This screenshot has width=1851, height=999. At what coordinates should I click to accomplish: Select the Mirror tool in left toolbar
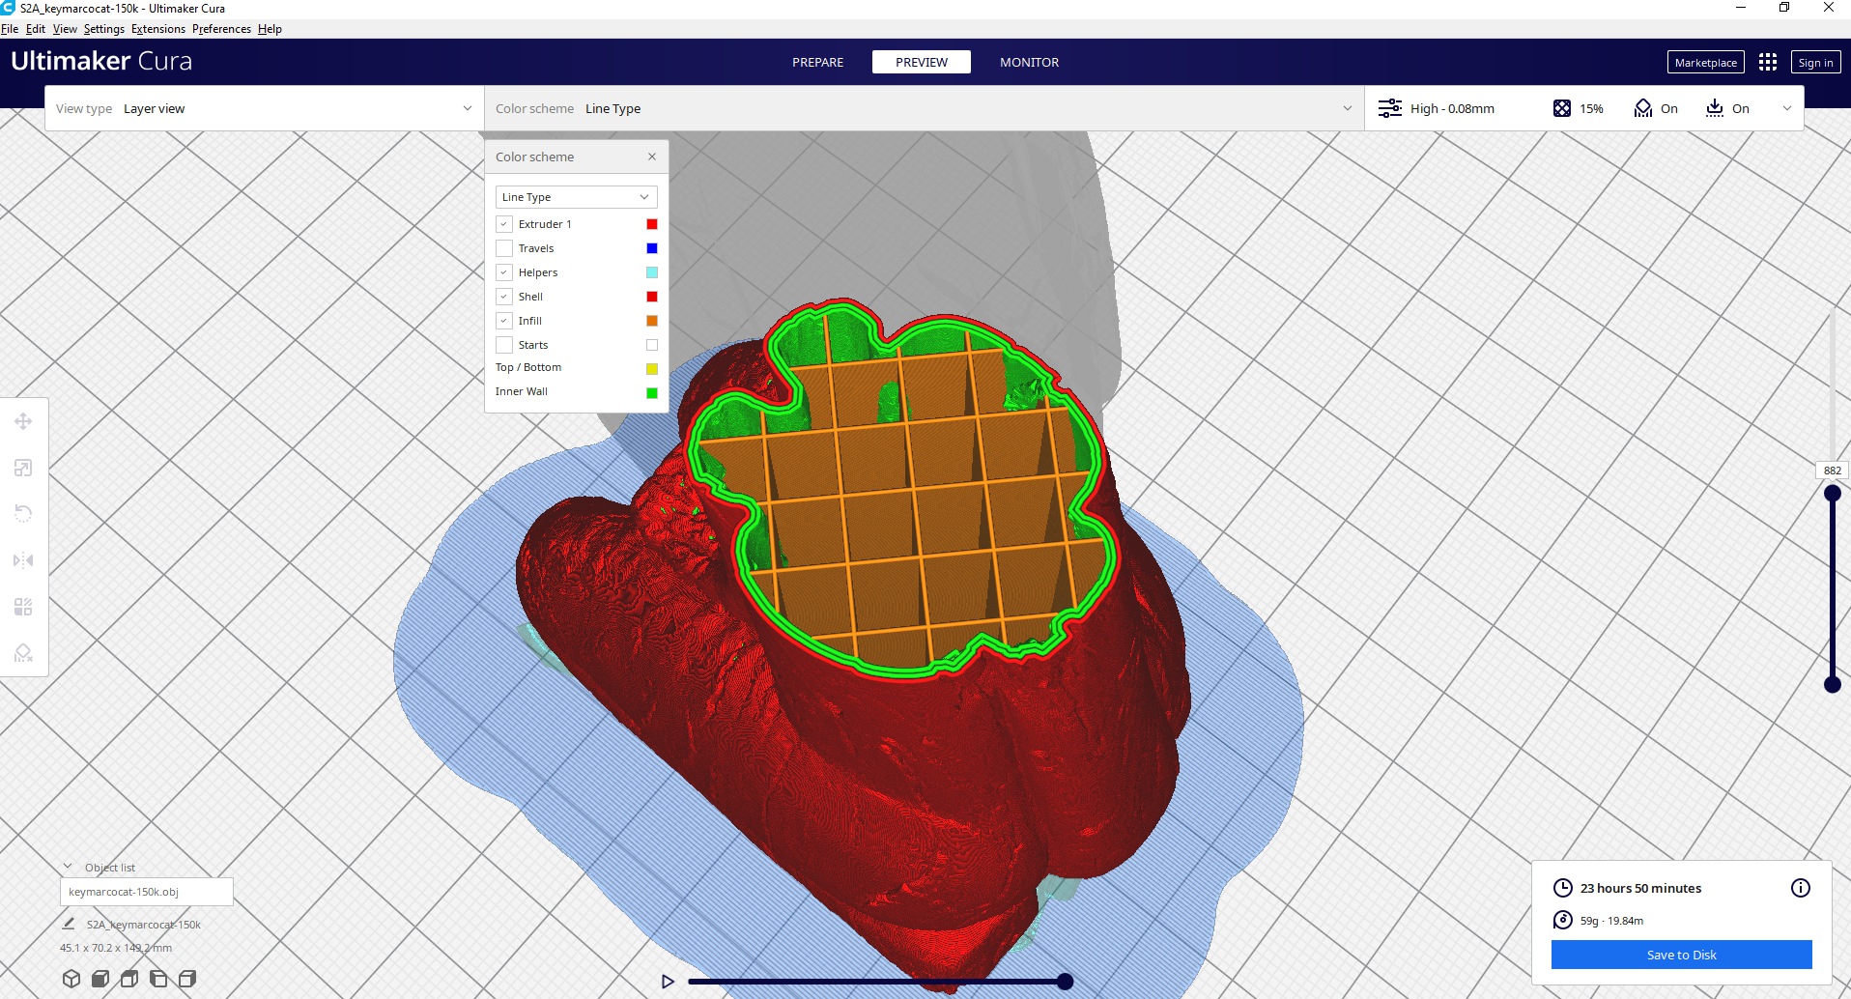coord(23,560)
